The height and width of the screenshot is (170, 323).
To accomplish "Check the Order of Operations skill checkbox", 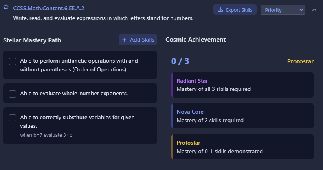I will click(x=13, y=61).
